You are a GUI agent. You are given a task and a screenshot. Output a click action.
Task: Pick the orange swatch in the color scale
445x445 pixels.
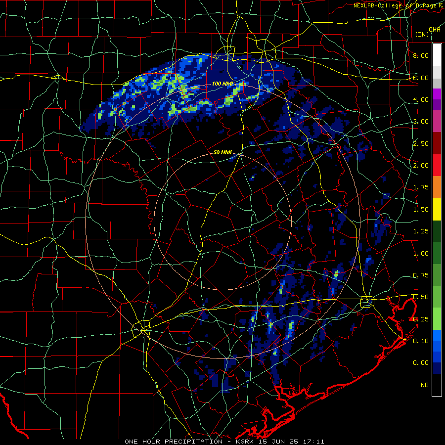tap(437, 187)
